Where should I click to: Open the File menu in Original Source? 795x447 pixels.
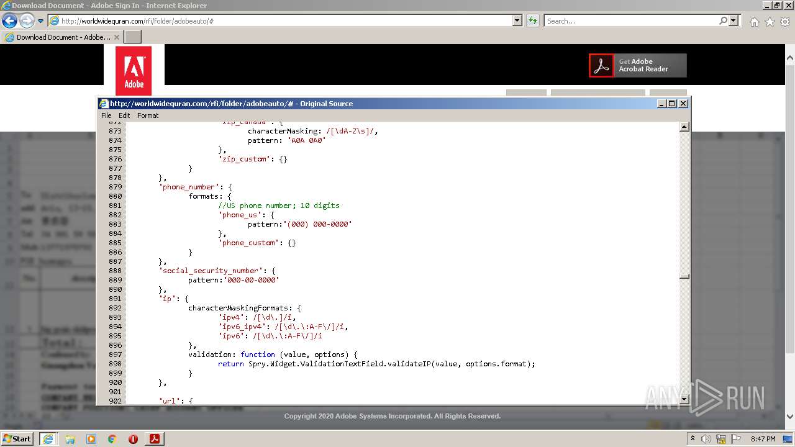(x=106, y=115)
